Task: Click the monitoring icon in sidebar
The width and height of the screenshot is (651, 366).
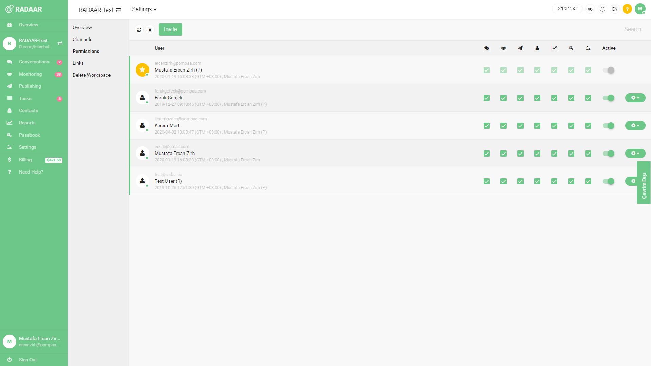Action: click(x=10, y=74)
